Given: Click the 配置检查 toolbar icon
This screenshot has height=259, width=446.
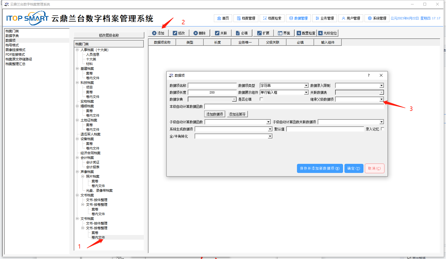Looking at the screenshot, I should (x=299, y=33).
